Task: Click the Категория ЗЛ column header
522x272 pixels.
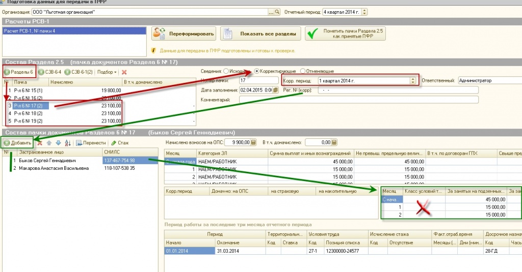Action: pyautogui.click(x=232, y=153)
